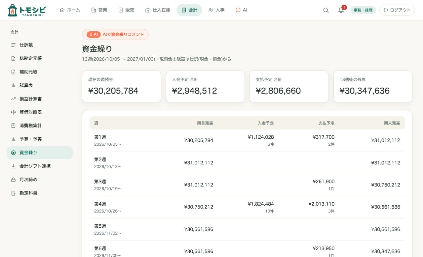The width and height of the screenshot is (423, 257).
Task: Click the 第2週 row label
Action: coord(100,159)
